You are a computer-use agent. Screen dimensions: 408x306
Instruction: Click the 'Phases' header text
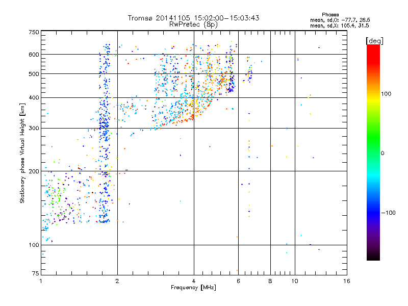point(330,15)
